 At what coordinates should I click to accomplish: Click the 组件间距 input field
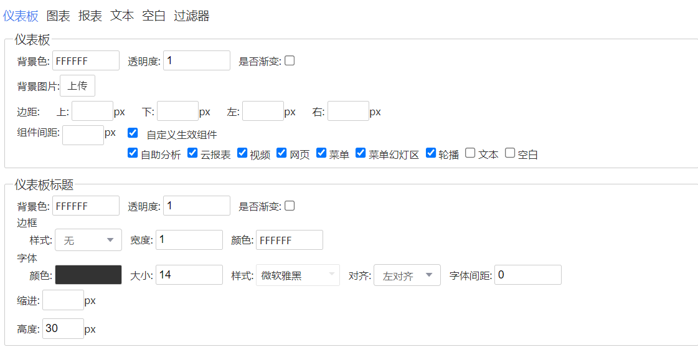point(83,135)
